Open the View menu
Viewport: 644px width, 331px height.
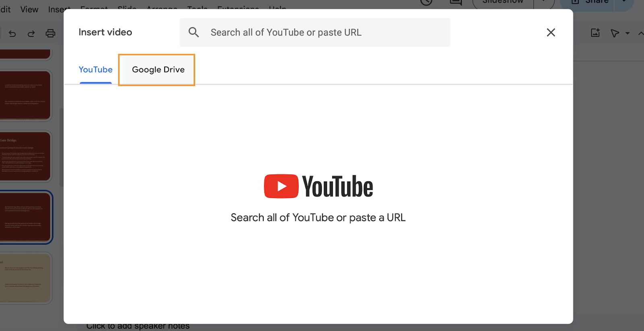[29, 9]
